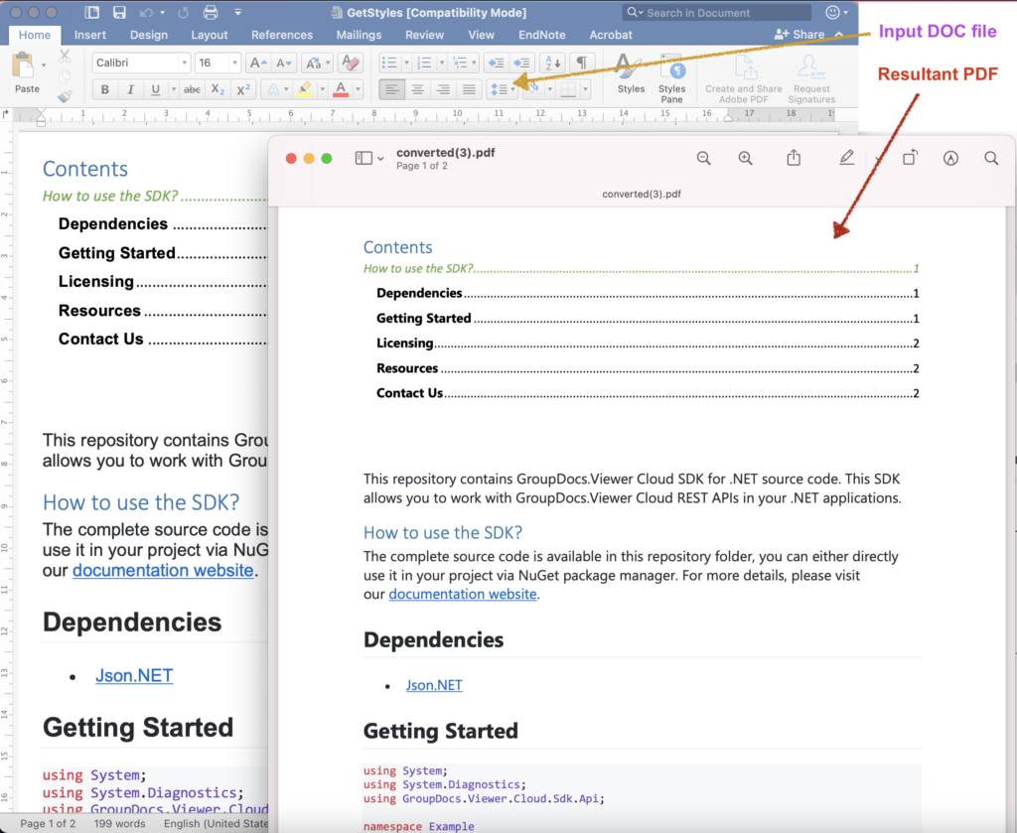The image size is (1017, 833).
Task: Clear all formatting with the eraser icon
Action: [x=351, y=63]
